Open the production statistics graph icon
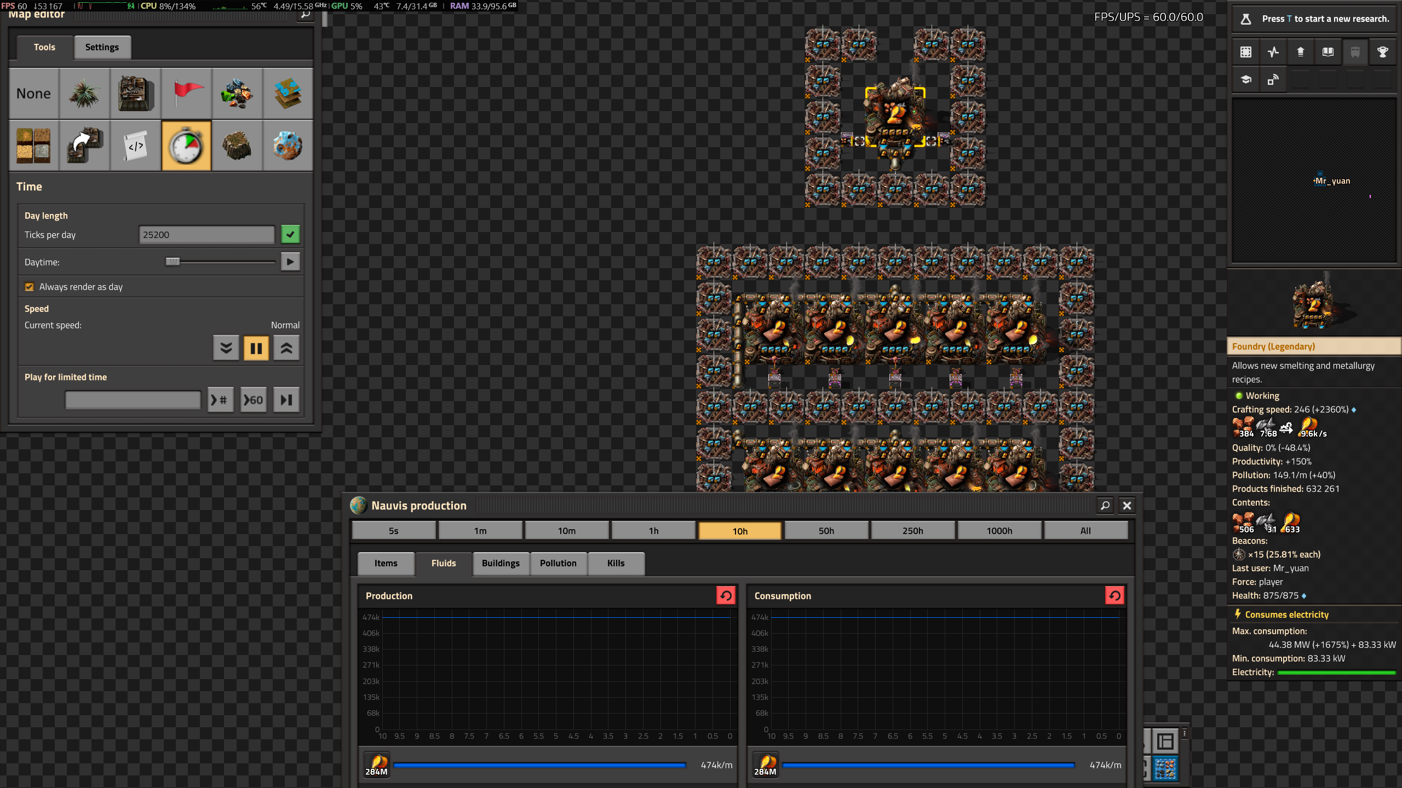Viewport: 1402px width, 788px height. click(x=1273, y=52)
